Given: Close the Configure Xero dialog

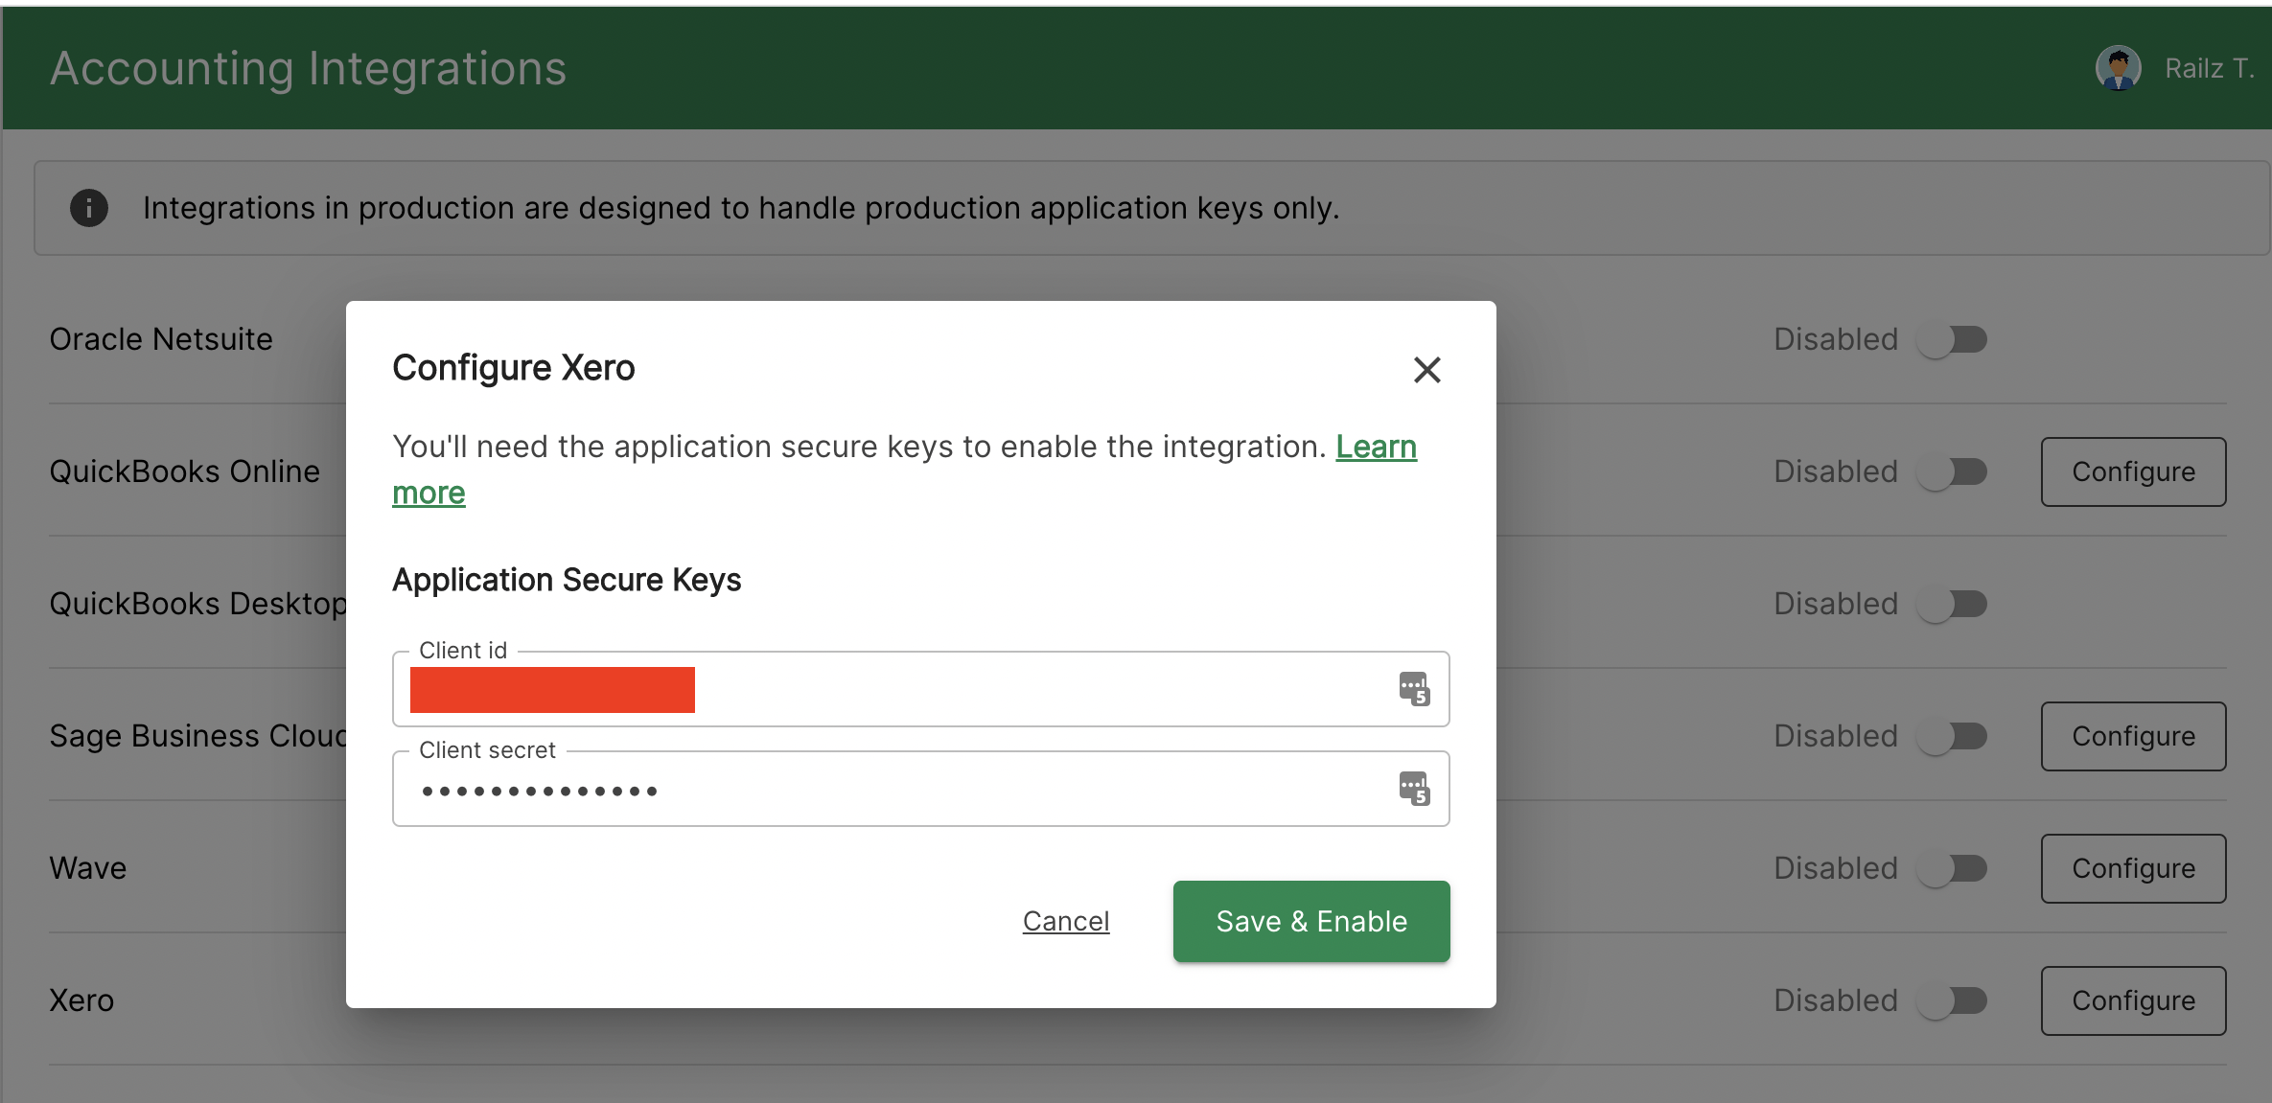Looking at the screenshot, I should tap(1426, 370).
